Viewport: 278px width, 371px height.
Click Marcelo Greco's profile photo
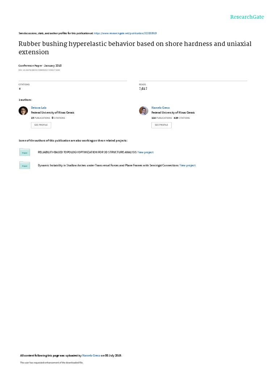pos(143,111)
